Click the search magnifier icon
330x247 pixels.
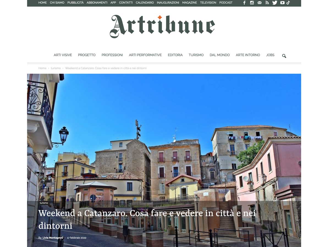[x=284, y=56]
